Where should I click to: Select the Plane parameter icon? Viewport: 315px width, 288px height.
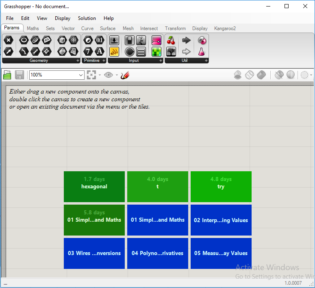coord(47,52)
